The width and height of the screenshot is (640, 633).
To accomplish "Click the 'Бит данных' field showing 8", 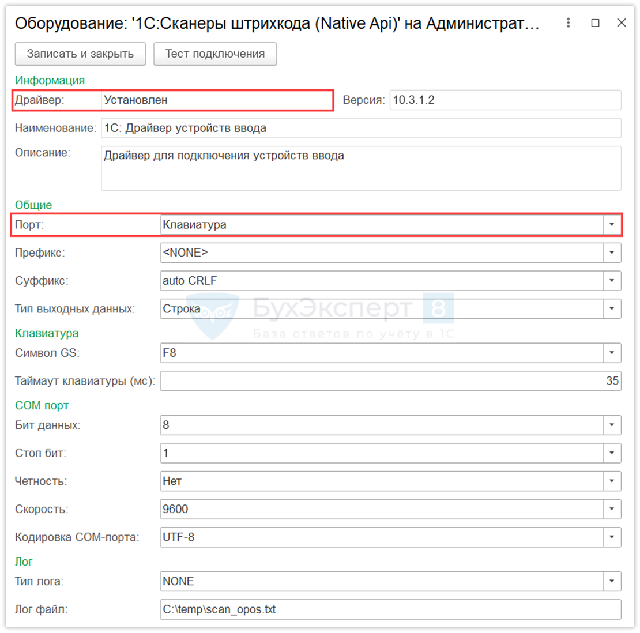I will coord(382,425).
